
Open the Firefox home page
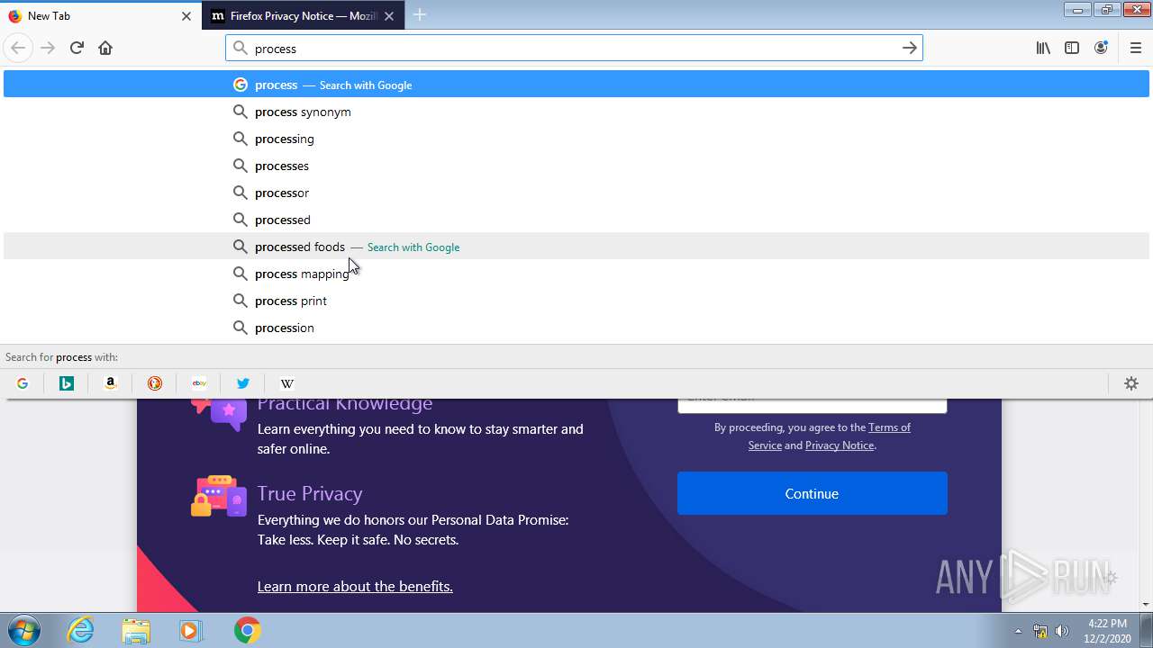pos(105,48)
